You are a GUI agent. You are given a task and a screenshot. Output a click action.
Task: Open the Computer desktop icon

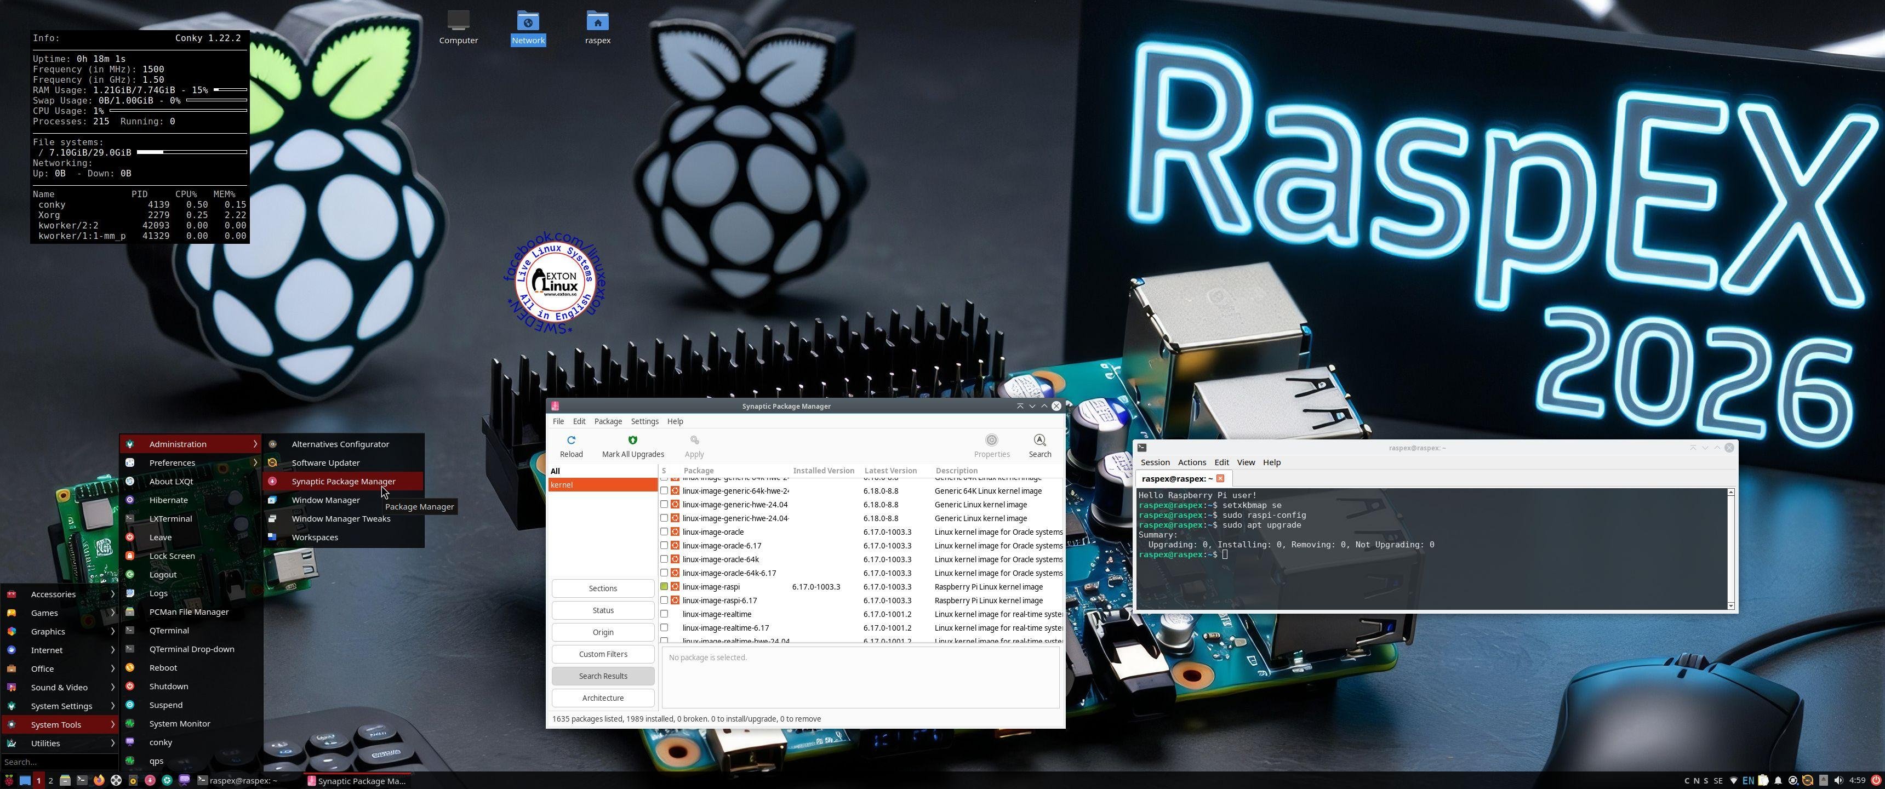[458, 21]
